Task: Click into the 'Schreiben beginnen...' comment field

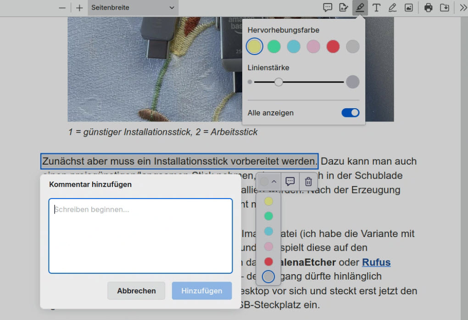Action: pos(140,236)
